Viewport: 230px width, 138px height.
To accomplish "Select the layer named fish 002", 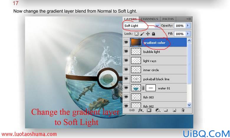I will 148,106.
